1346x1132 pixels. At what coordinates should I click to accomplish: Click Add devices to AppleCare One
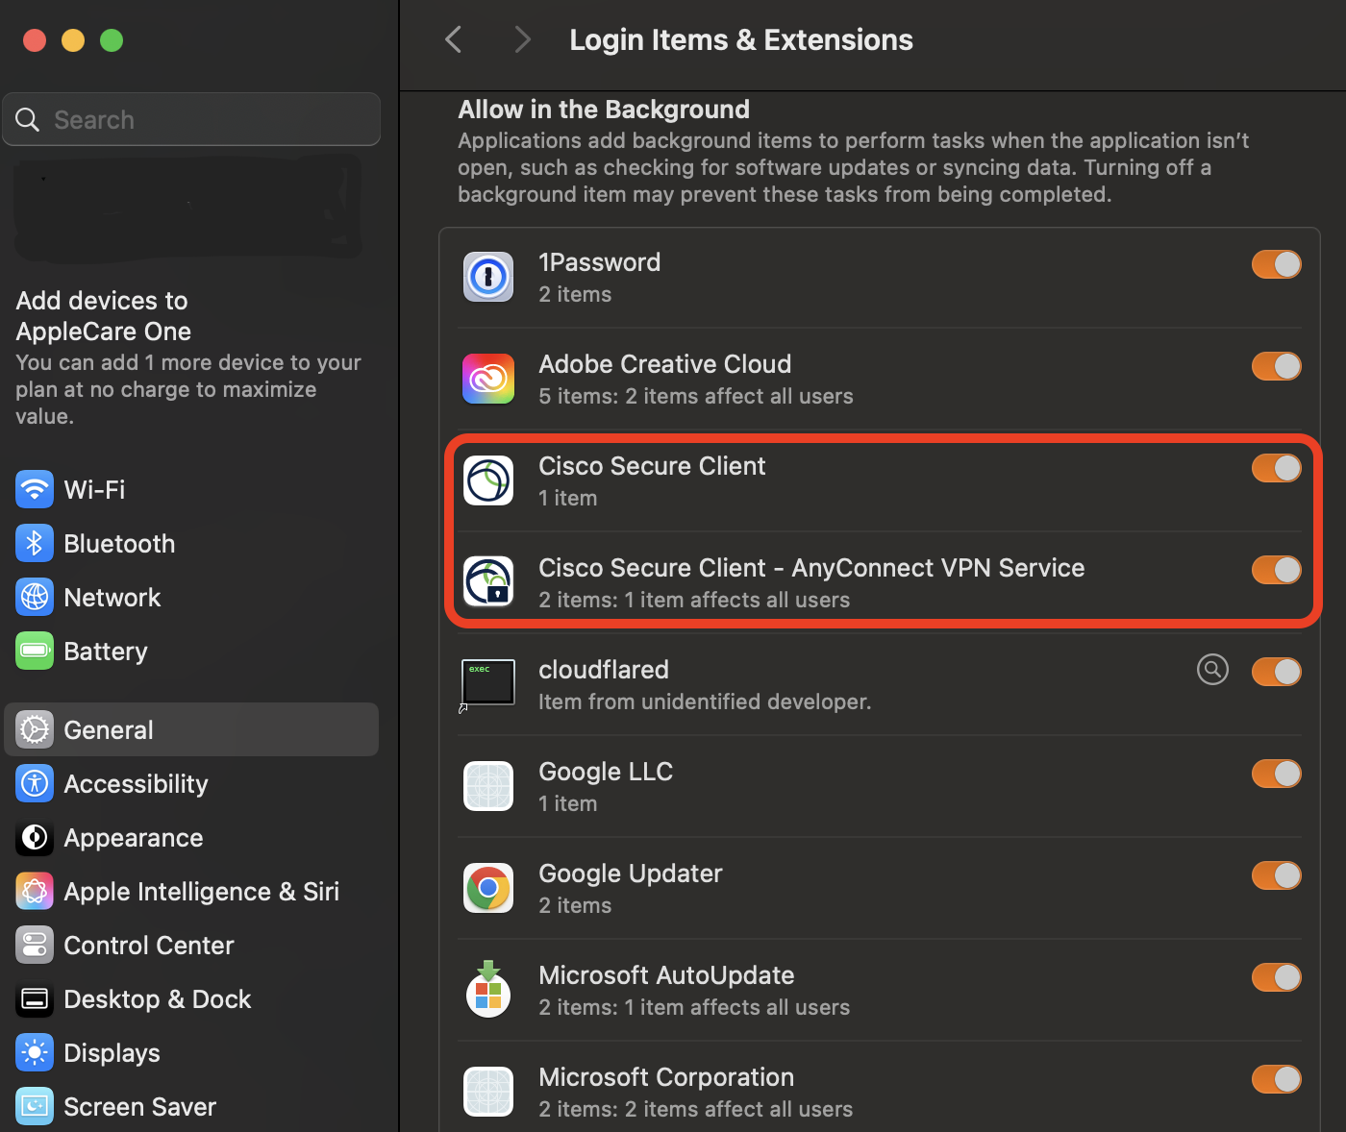pyautogui.click(x=104, y=316)
